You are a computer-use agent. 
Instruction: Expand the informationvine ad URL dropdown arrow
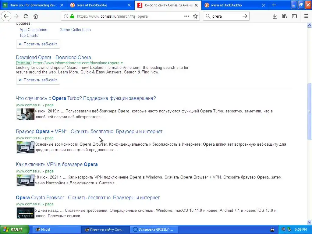pyautogui.click(x=122, y=63)
